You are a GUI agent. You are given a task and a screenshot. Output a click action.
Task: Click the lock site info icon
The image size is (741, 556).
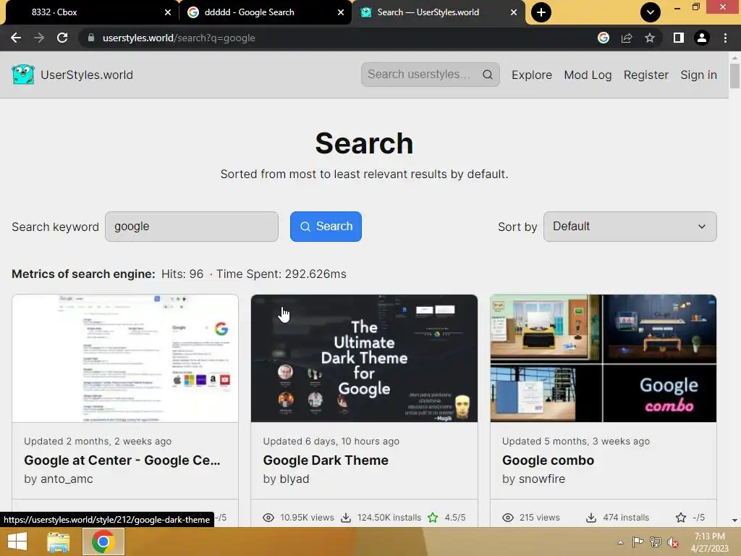coord(90,38)
